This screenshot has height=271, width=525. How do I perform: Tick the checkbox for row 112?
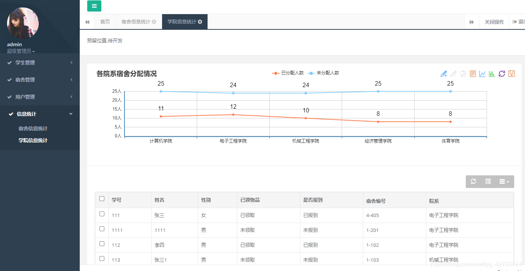(x=102, y=243)
